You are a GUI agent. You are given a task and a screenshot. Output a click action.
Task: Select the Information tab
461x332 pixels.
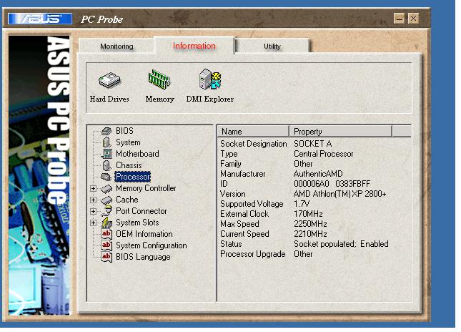(194, 46)
